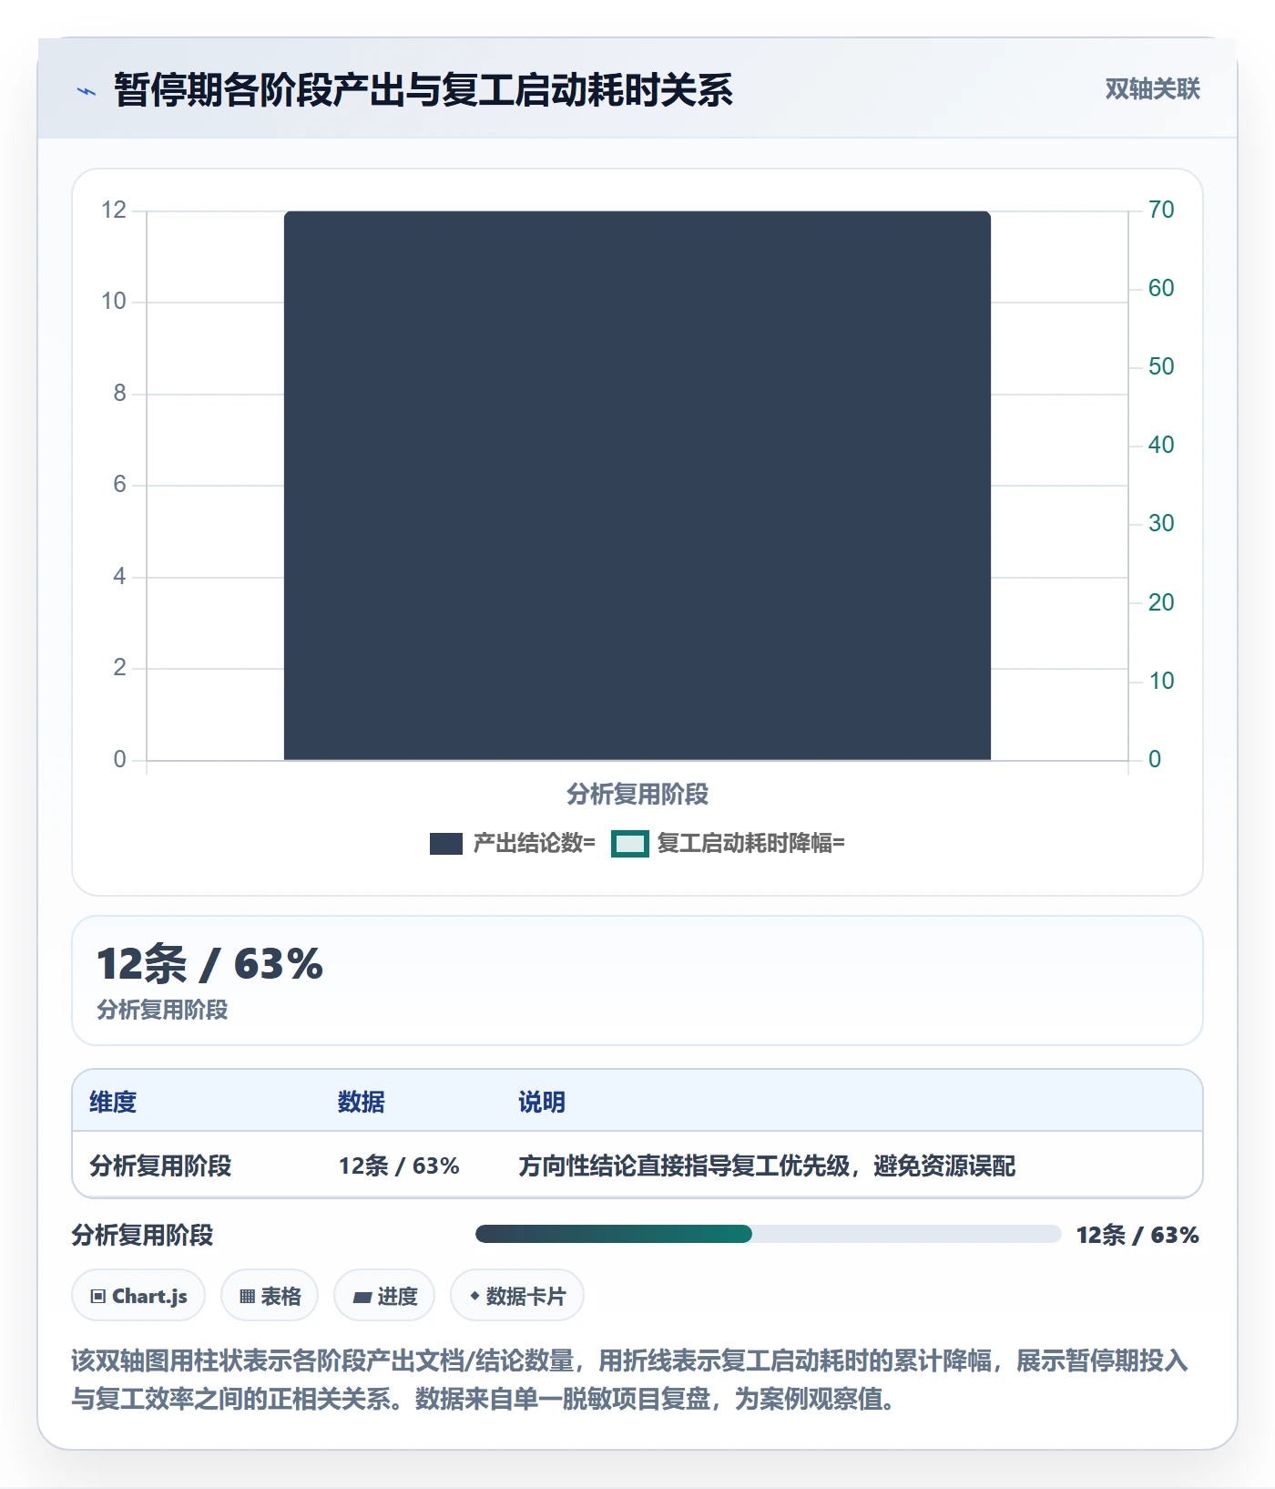Click the 分析复用阶段 label left of progress bar

click(142, 1236)
